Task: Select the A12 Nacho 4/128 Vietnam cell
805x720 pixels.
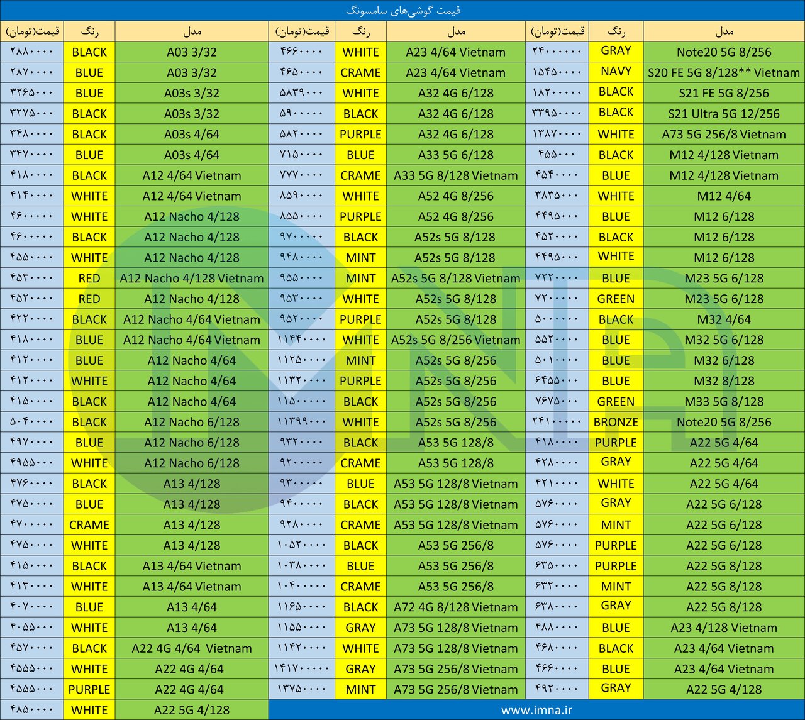Action: (x=192, y=279)
